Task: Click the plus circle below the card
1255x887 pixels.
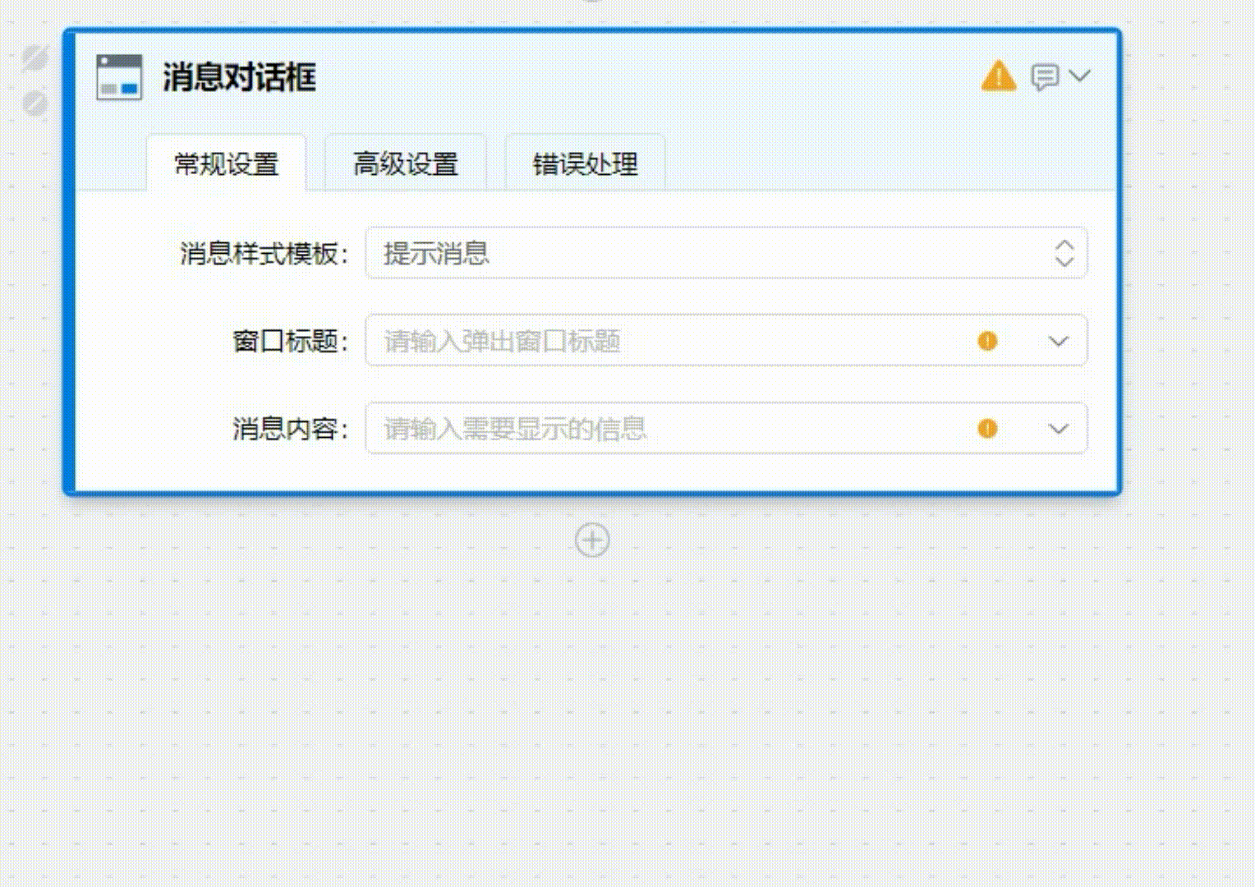Action: point(592,540)
